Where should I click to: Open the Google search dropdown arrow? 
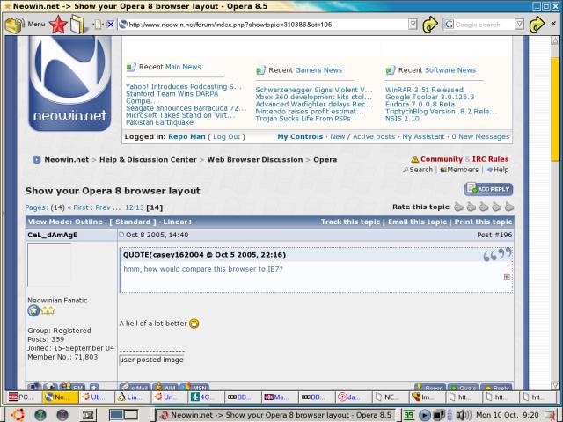[519, 25]
